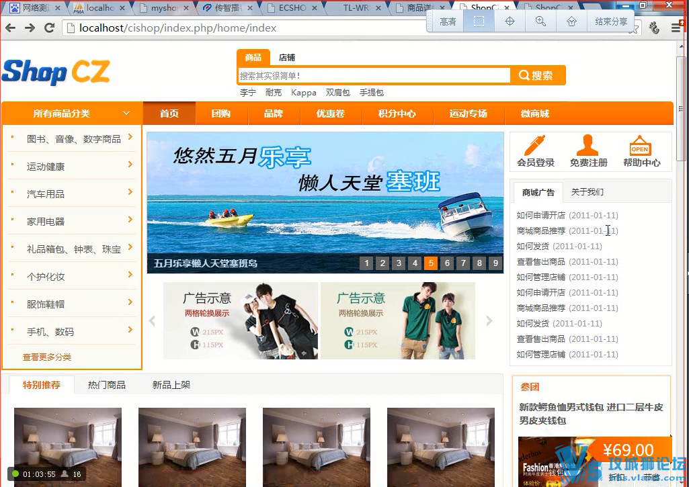The image size is (689, 487).
Task: Click the green polo couple ad
Action: (x=398, y=320)
